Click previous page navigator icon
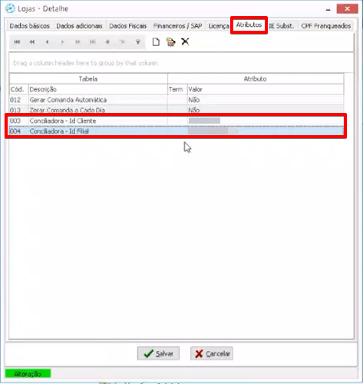This screenshot has width=363, height=384. click(32, 42)
